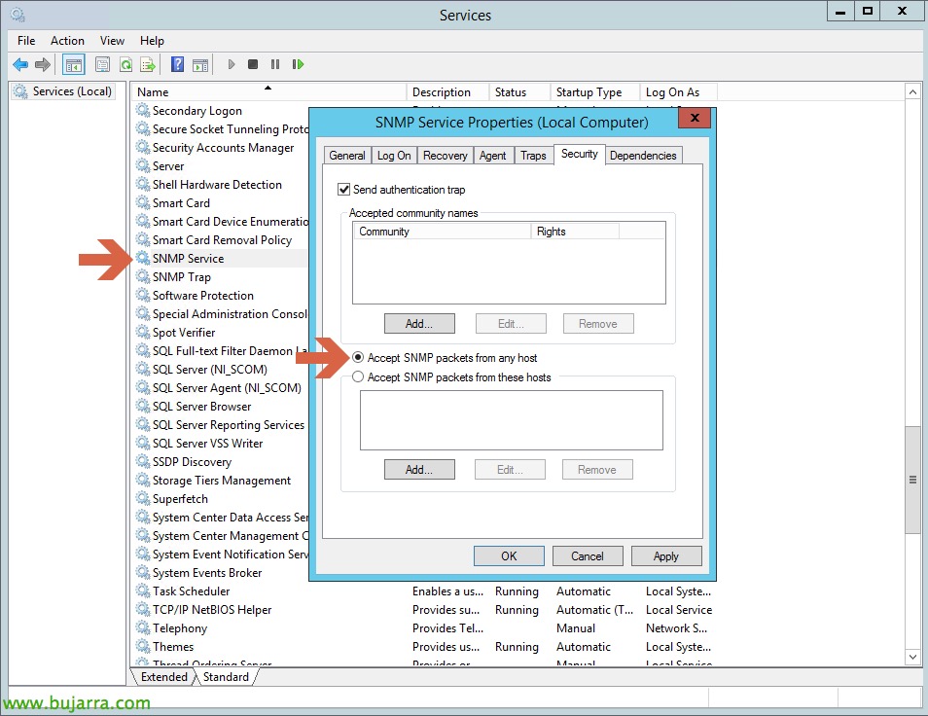This screenshot has width=928, height=716.
Task: Click the gear icon beside Smart Card
Action: point(143,202)
